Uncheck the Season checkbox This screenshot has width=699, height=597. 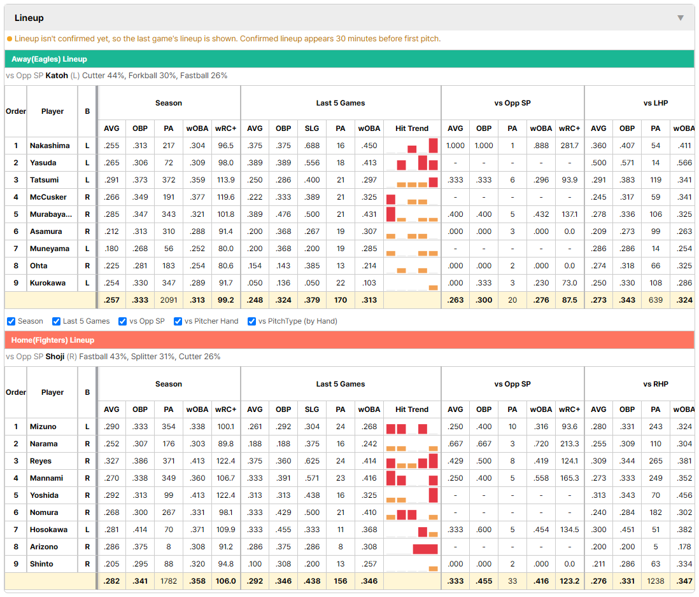pyautogui.click(x=11, y=321)
